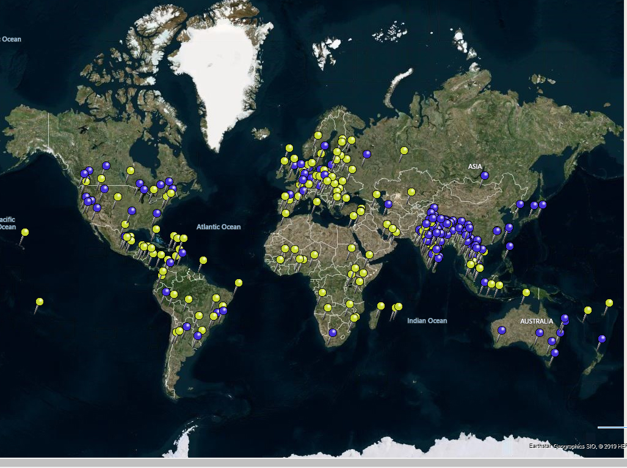Select the yellow pin on Papua New Guinea
This screenshot has height=468, width=627.
tap(526, 292)
